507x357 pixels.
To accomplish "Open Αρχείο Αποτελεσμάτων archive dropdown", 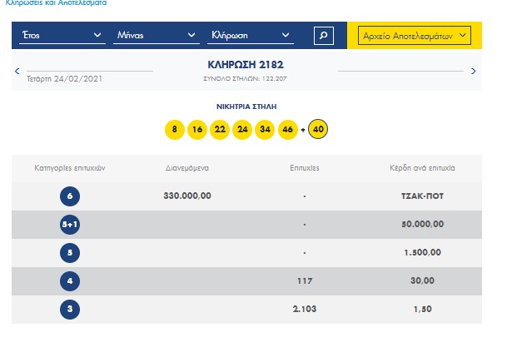I will [414, 36].
